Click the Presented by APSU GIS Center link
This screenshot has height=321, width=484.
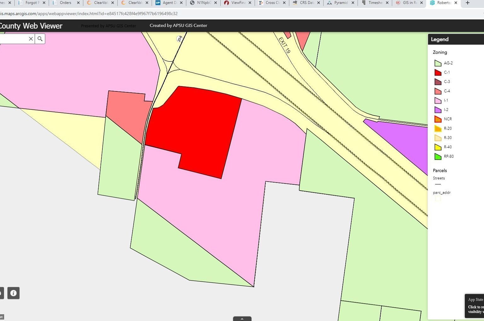108,26
